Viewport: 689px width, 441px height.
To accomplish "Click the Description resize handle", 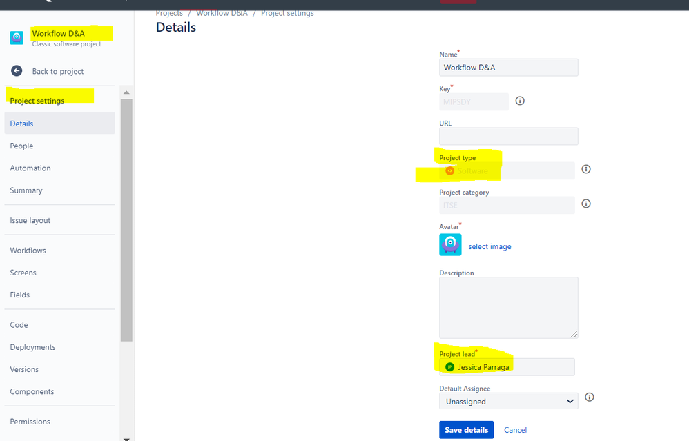I will [x=574, y=334].
